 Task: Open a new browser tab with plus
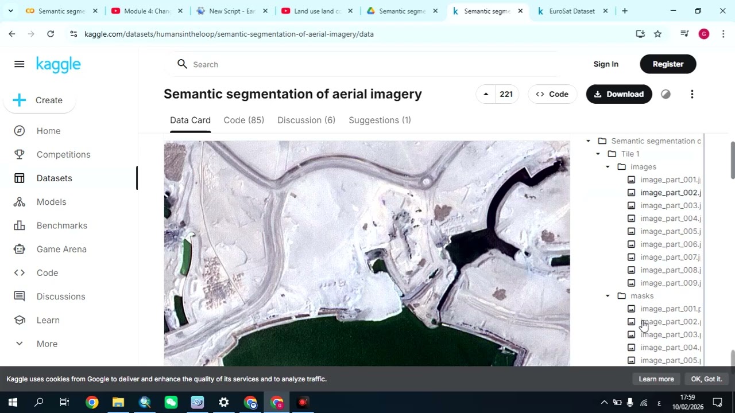click(x=625, y=11)
